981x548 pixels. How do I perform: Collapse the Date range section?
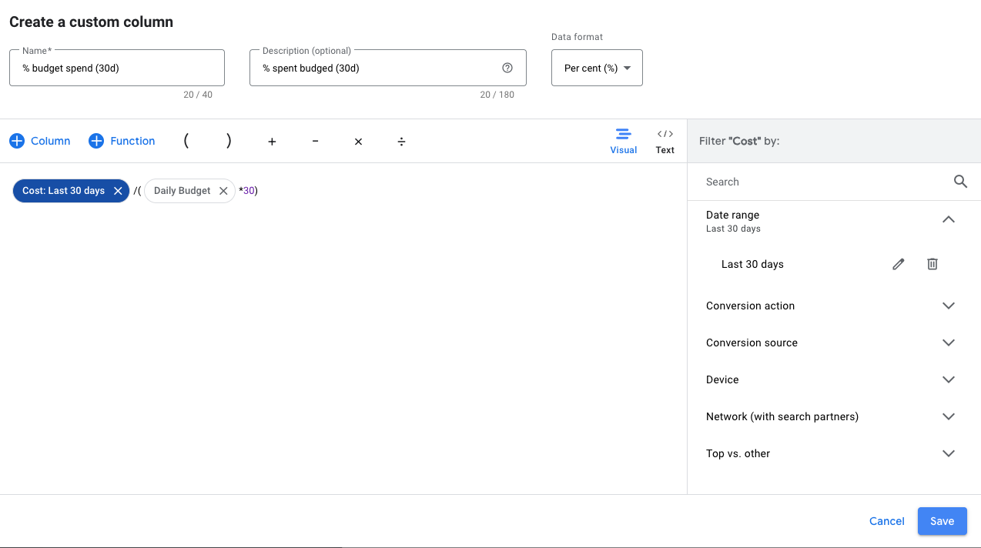coord(949,219)
